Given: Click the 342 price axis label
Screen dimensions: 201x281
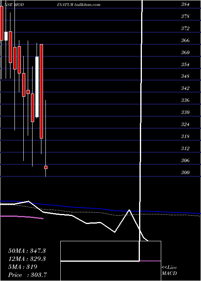Looking at the screenshot, I should point(185,88).
